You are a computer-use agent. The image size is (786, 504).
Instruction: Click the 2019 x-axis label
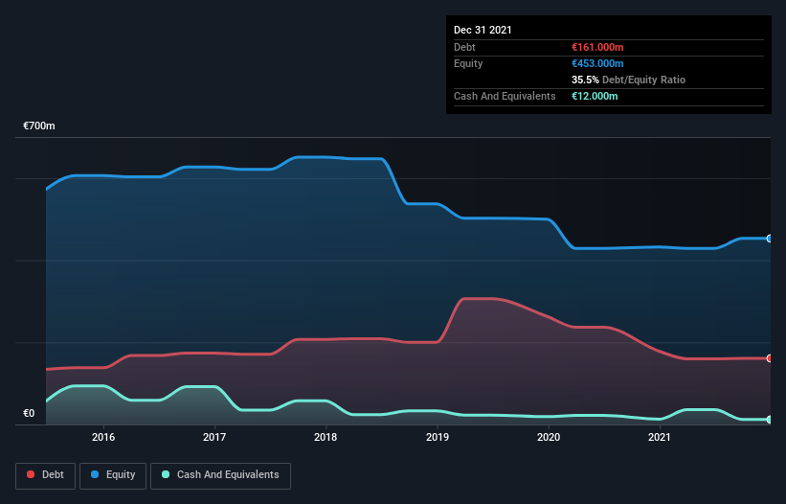438,437
